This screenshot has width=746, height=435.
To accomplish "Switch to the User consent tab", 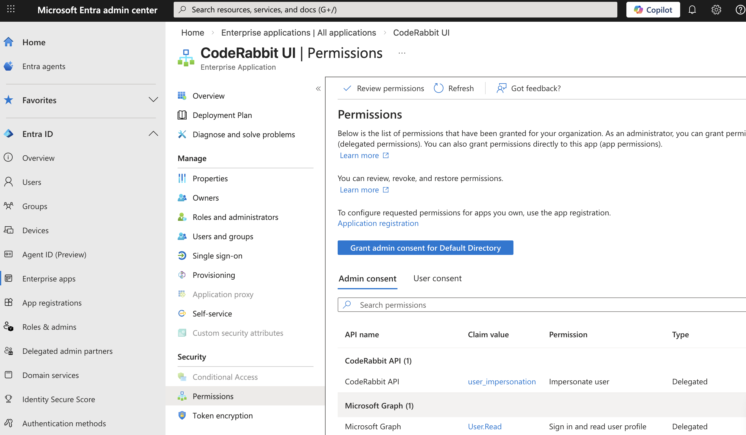I will [x=437, y=278].
